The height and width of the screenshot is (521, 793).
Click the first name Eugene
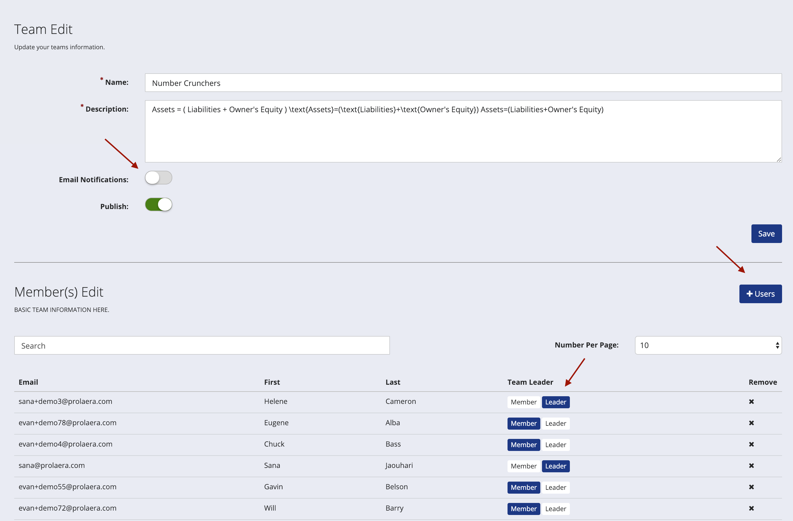276,423
